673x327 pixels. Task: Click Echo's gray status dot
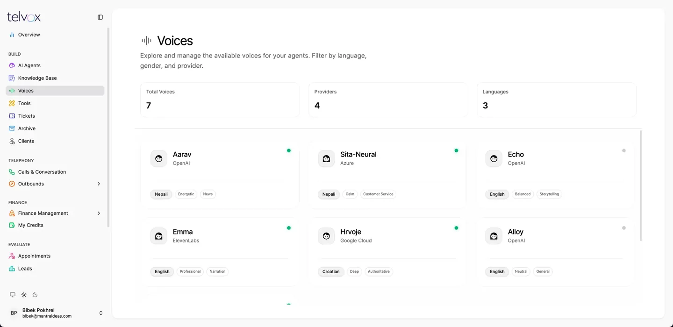click(624, 150)
